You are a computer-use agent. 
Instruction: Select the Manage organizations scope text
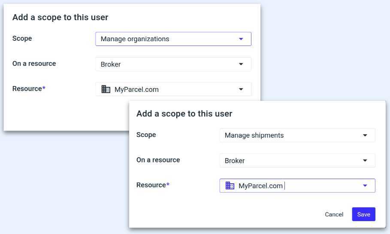click(x=135, y=39)
